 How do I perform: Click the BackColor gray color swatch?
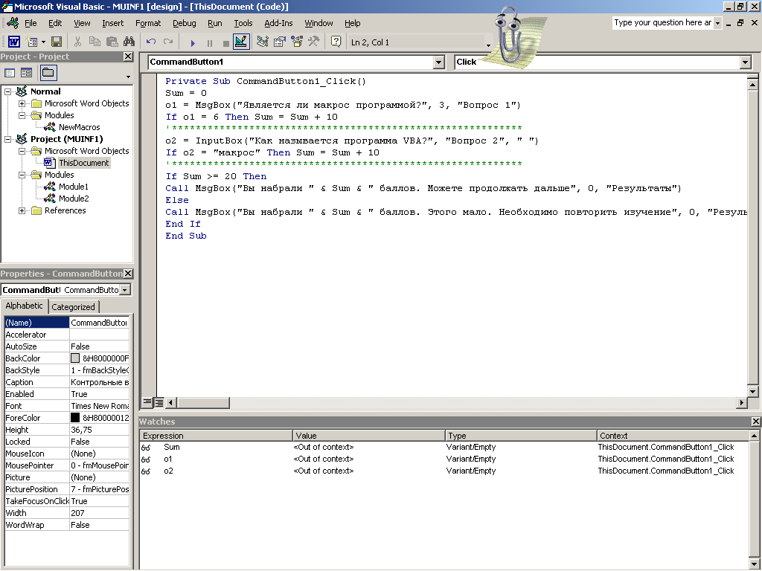tap(75, 358)
